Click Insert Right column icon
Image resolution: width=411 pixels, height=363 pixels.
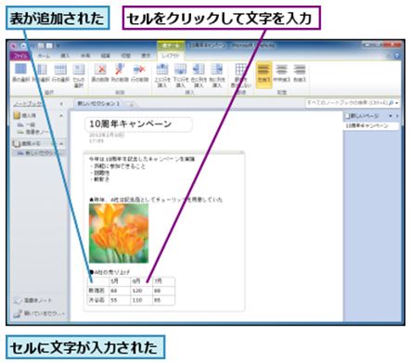click(217, 75)
